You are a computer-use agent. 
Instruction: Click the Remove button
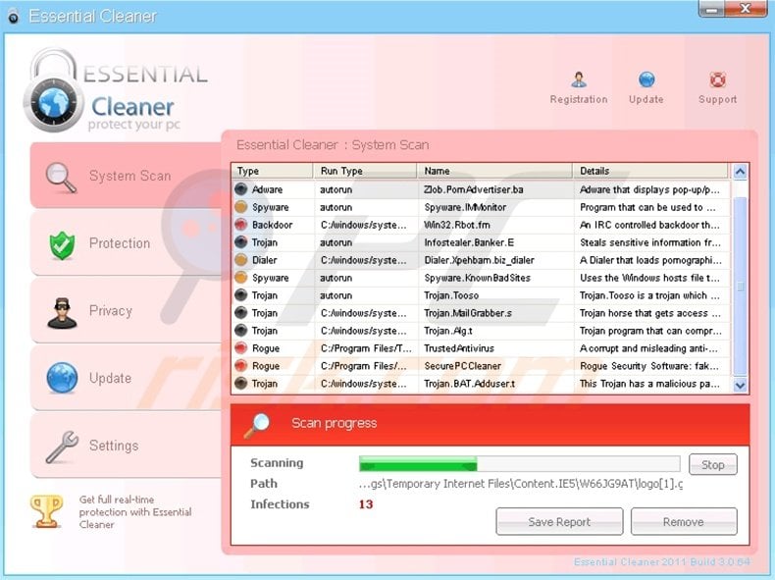click(684, 522)
